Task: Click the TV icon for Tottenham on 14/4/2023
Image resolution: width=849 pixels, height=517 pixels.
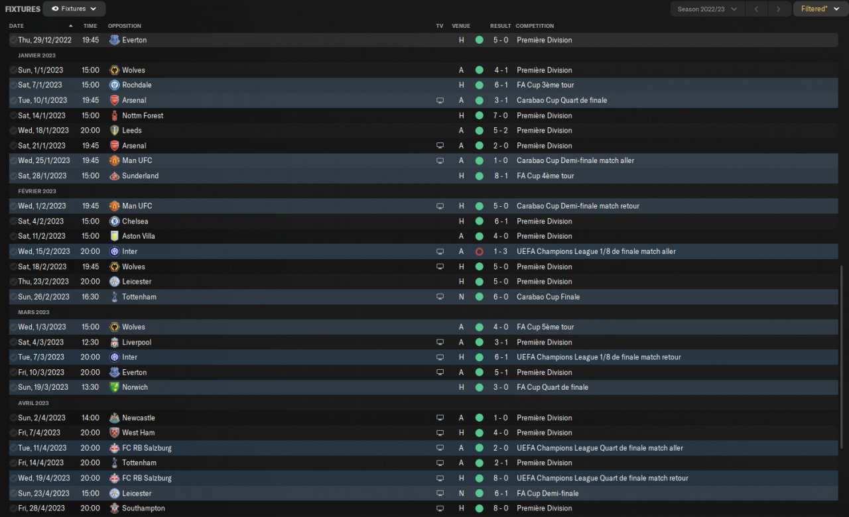Action: click(440, 463)
